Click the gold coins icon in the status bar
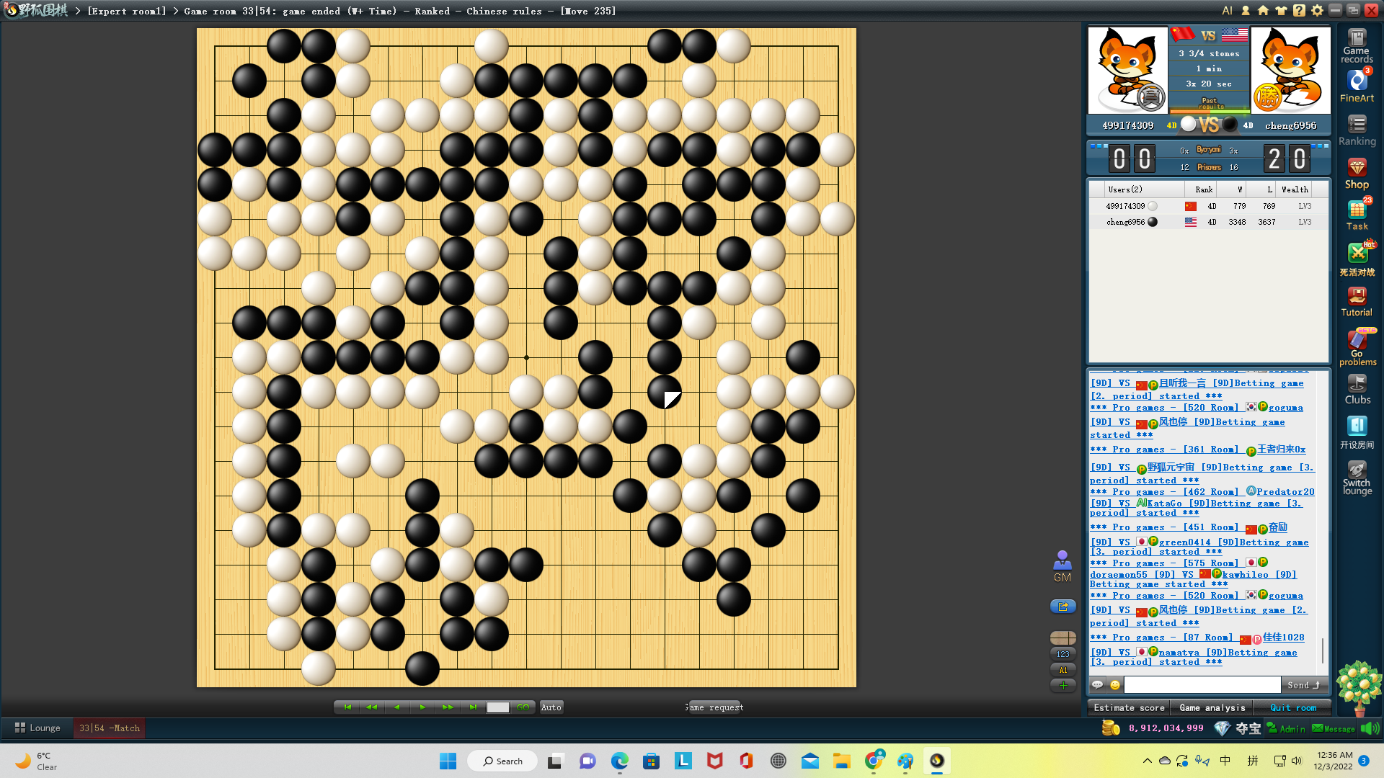 pyautogui.click(x=1111, y=728)
